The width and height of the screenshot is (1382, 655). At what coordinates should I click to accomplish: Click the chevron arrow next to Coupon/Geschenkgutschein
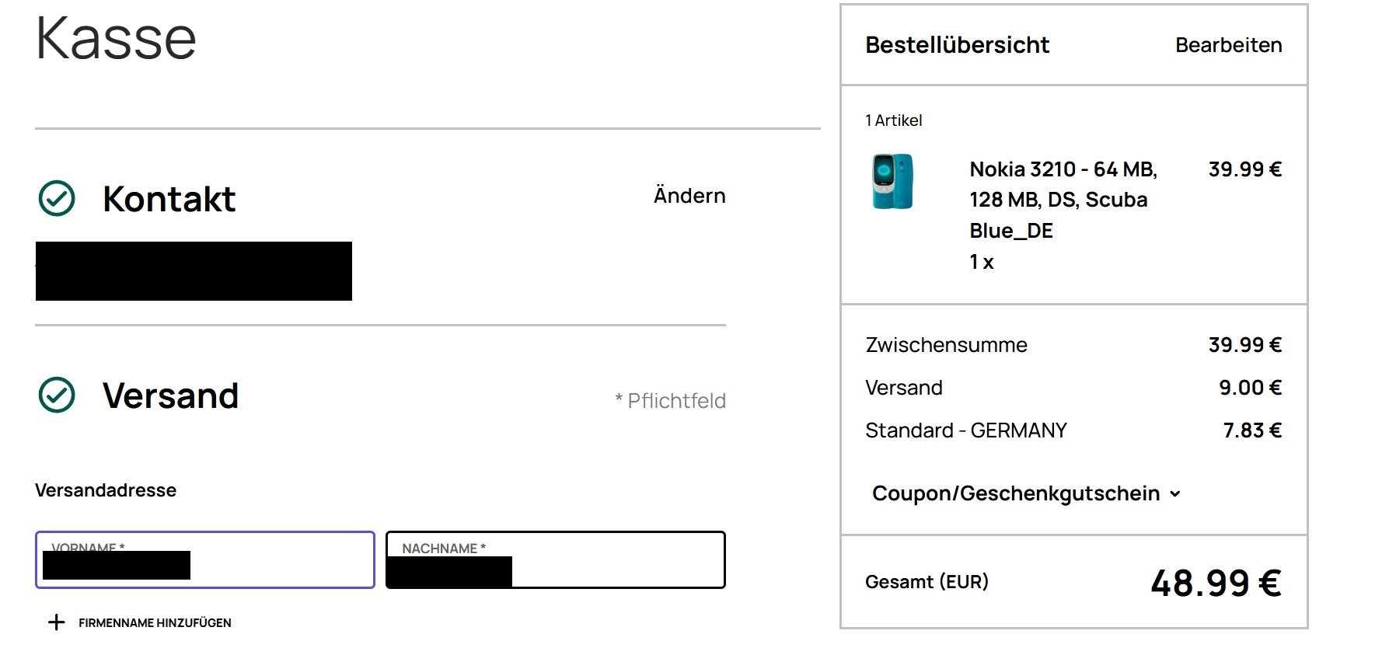pyautogui.click(x=1175, y=494)
